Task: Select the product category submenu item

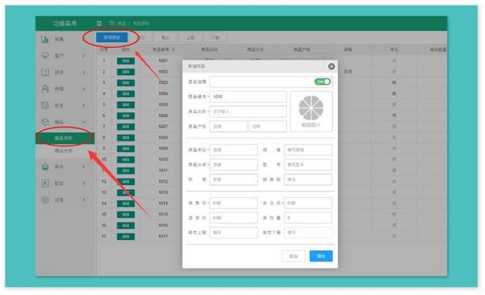Action: pyautogui.click(x=64, y=150)
